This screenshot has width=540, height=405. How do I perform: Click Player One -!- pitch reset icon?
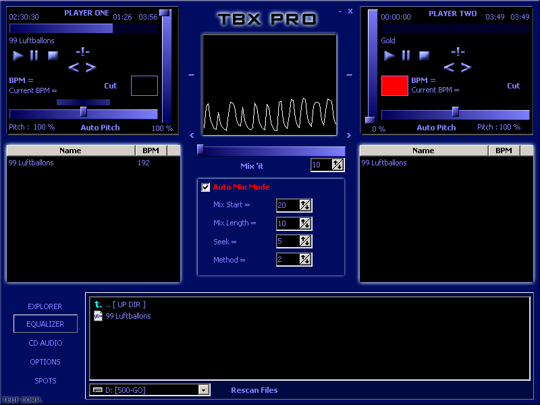click(x=82, y=52)
